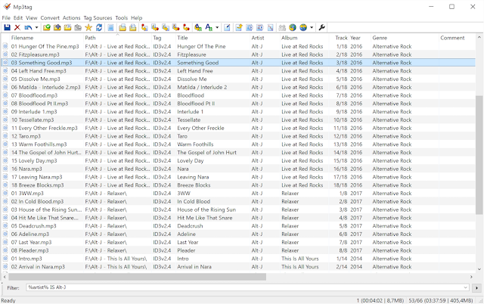Select the highlighted '03 Something Good.mp3' row
Viewport: 484px width, 304px height.
click(238, 63)
